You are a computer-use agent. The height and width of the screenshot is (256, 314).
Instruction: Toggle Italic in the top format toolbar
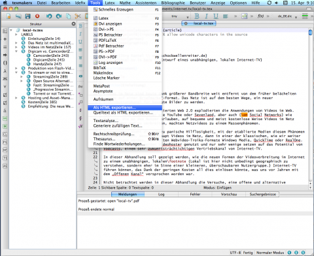[x=206, y=16]
